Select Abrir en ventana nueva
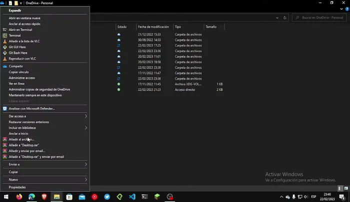Image resolution: width=350 pixels, height=202 pixels. (45, 18)
